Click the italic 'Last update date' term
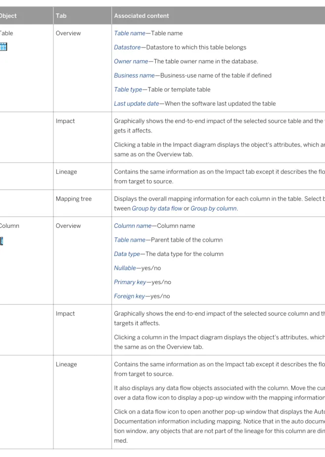 click(137, 103)
